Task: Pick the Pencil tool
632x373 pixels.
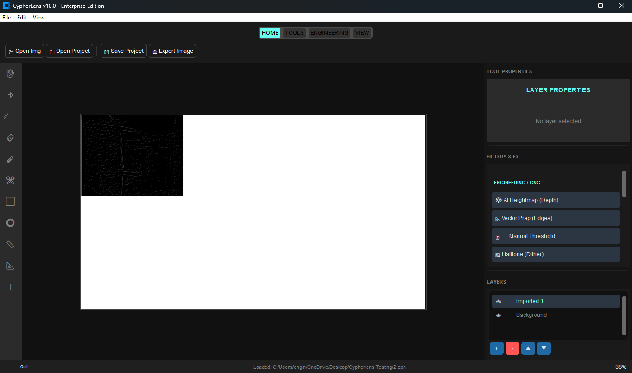Action: (10, 115)
